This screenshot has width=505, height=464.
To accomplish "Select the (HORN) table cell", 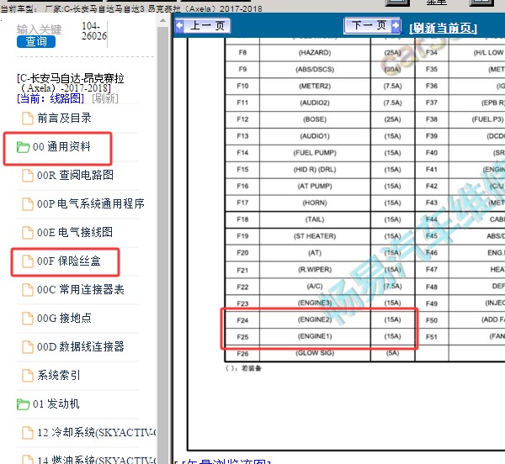I will (315, 203).
